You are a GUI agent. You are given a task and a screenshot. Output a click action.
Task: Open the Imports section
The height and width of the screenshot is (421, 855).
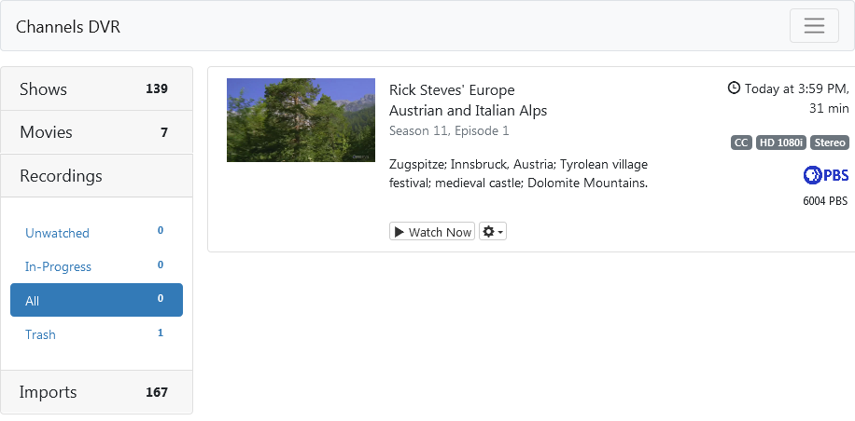click(49, 392)
